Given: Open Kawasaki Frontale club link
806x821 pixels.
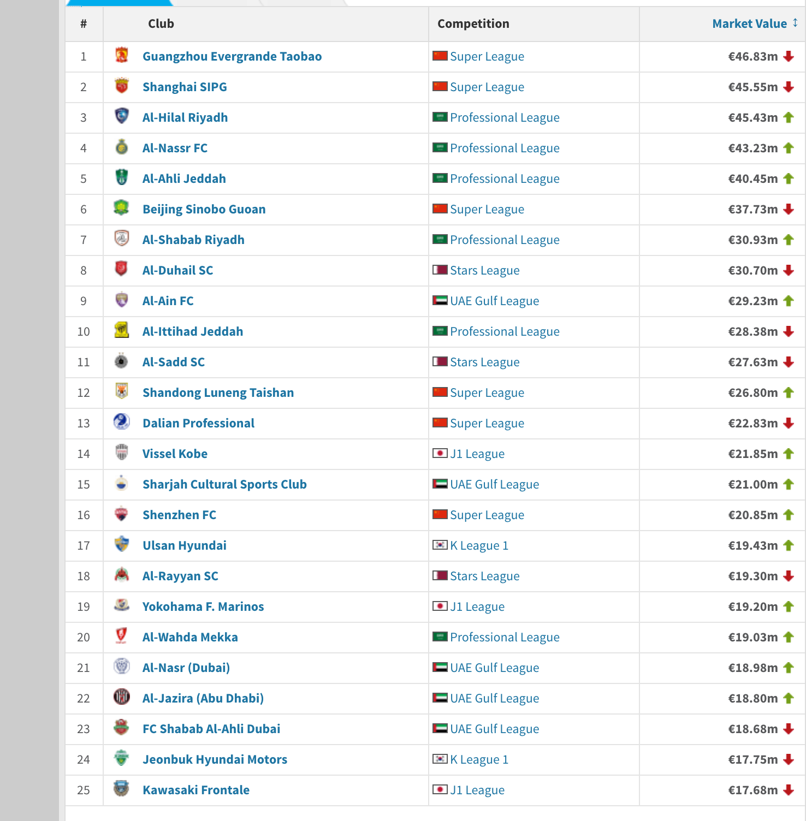Looking at the screenshot, I should click(x=196, y=790).
